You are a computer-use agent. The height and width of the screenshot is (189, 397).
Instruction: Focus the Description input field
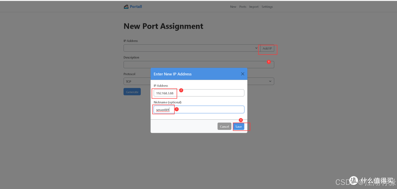click(x=199, y=65)
